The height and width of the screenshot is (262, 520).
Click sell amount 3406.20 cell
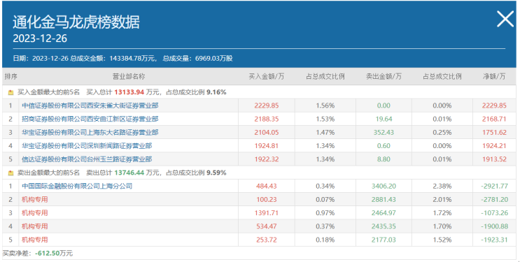click(x=384, y=186)
